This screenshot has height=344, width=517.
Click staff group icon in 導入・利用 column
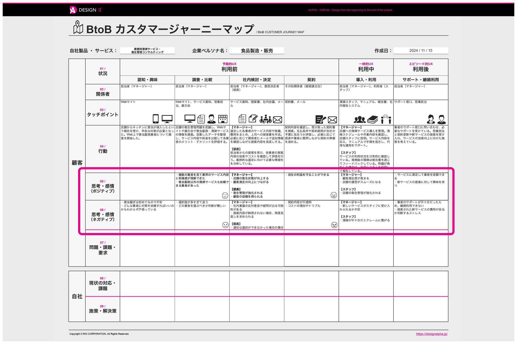tap(360, 119)
